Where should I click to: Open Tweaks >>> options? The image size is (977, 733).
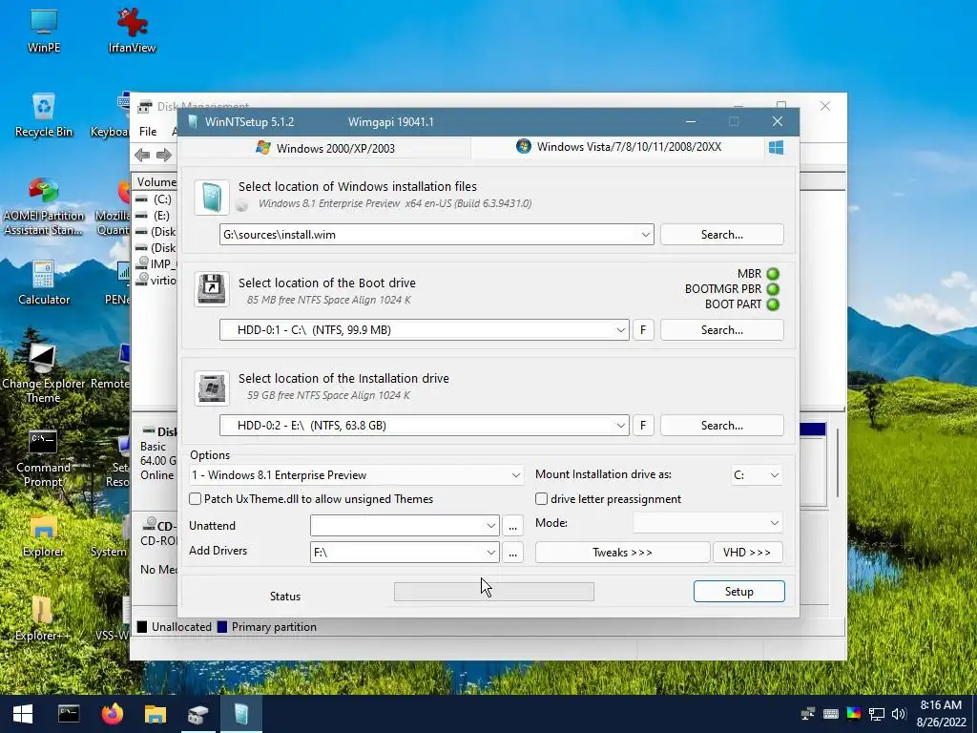pos(622,553)
